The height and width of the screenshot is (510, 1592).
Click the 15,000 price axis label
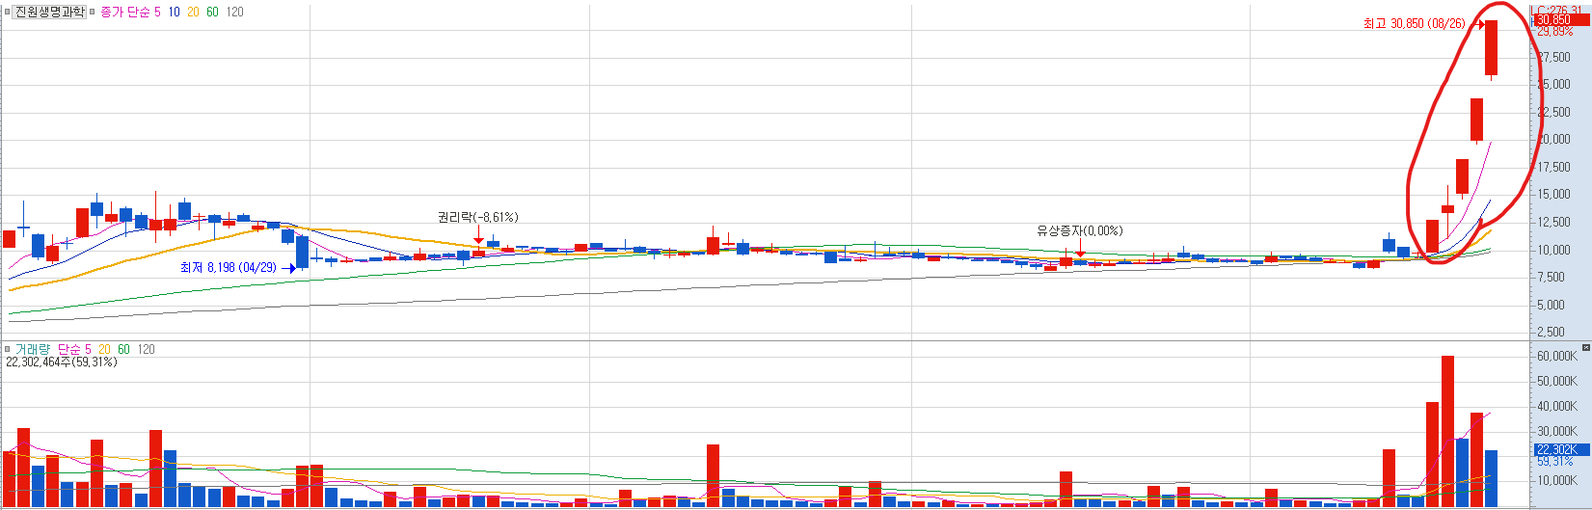pos(1553,194)
